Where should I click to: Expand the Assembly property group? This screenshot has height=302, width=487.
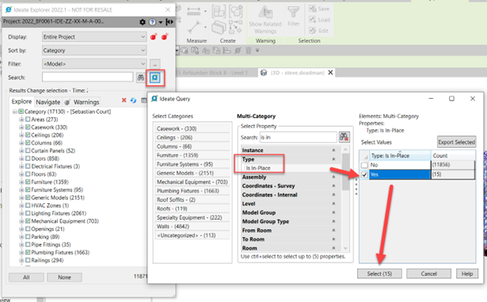click(333, 177)
